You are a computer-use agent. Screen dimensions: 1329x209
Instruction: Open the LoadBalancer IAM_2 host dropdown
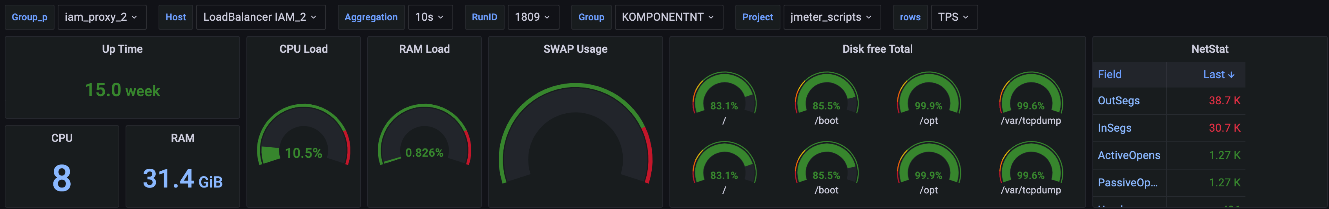point(261,17)
